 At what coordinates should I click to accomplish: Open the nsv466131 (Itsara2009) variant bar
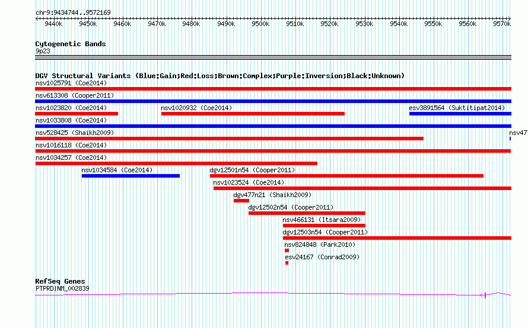(324, 226)
